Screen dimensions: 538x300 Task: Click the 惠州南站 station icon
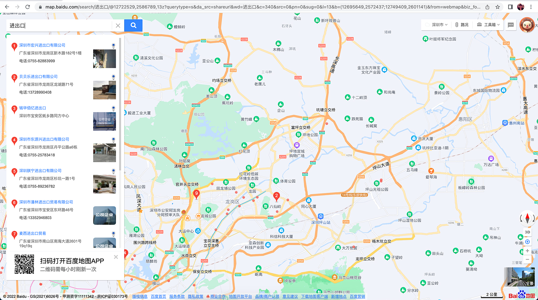coord(505,123)
